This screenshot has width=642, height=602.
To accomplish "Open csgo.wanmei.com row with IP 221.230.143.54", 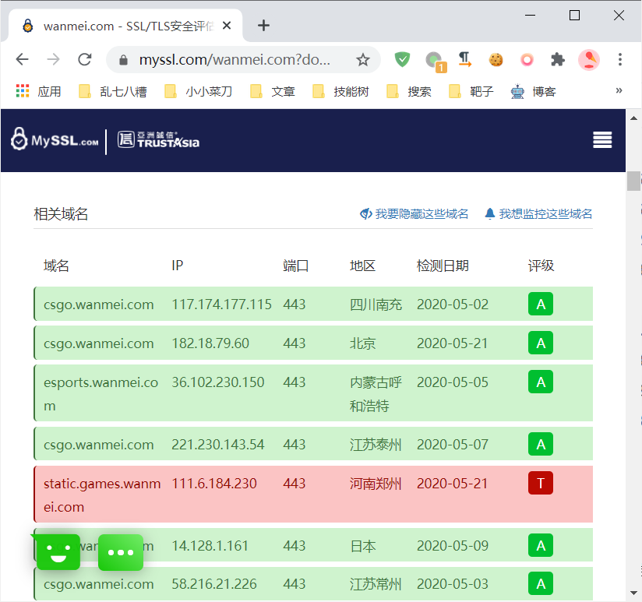I will pyautogui.click(x=313, y=444).
